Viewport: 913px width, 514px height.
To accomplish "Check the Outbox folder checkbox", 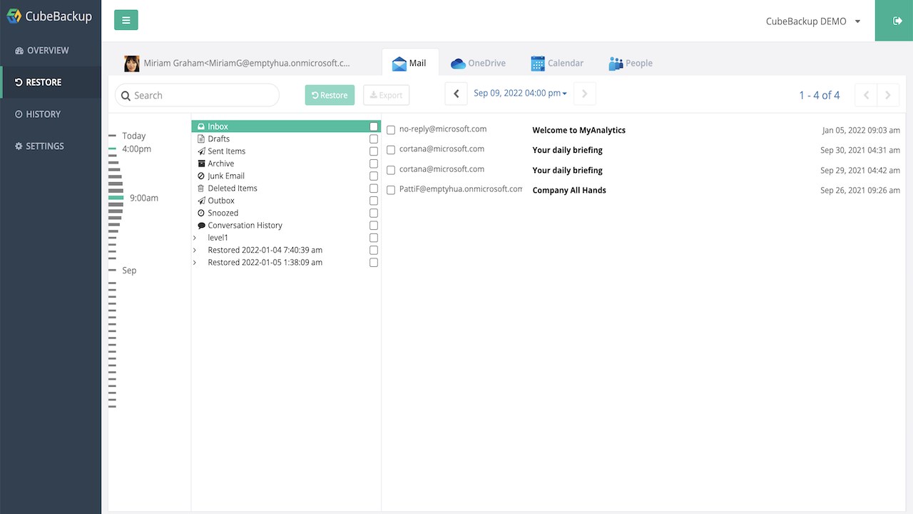I will coord(374,201).
